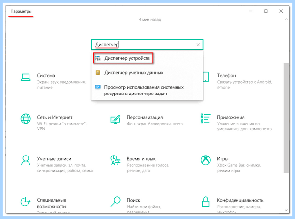The image size is (295, 219).
Task: Open the Время и язык icon
Action: coord(116,160)
